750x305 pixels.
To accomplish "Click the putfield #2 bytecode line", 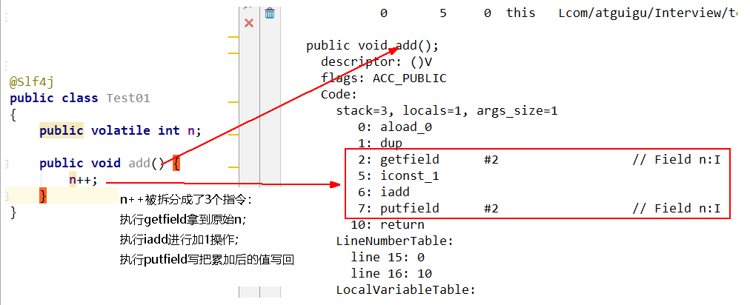I will (x=537, y=209).
